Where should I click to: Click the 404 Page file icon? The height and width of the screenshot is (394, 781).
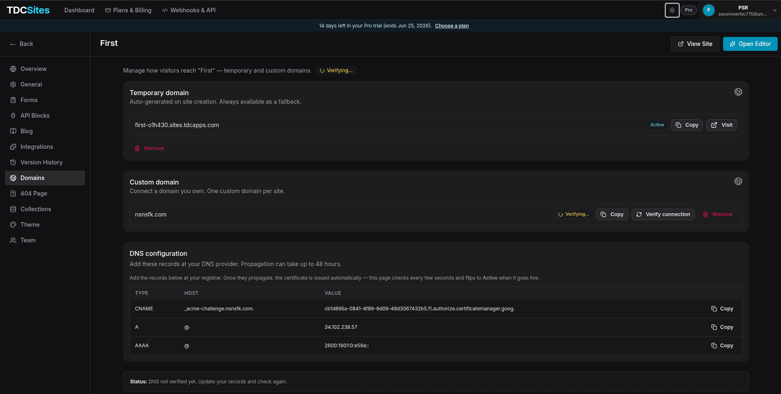(x=13, y=194)
